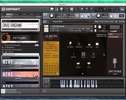Switch to the Modules browser tab
Viewport: 126px width, 100px height.
[31, 14]
